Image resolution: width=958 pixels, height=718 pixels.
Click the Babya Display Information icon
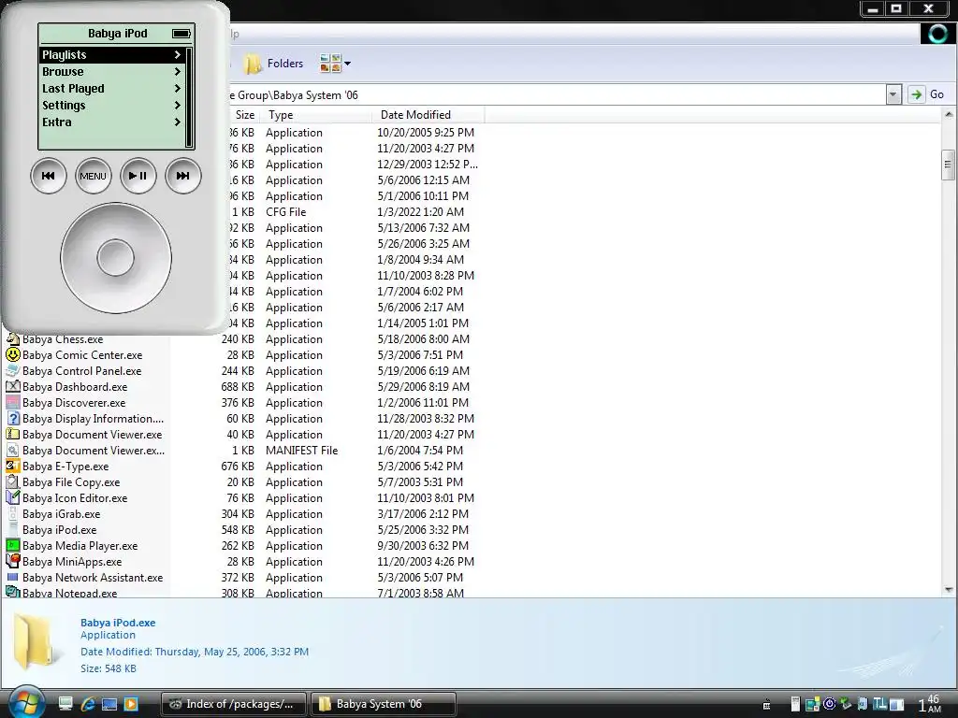click(x=12, y=418)
